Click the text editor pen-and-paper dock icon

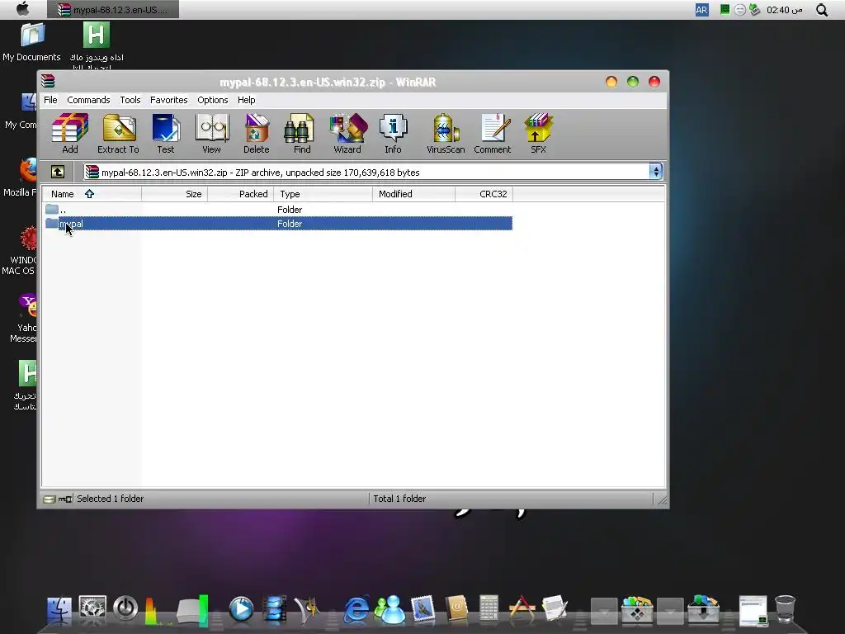tap(555, 609)
